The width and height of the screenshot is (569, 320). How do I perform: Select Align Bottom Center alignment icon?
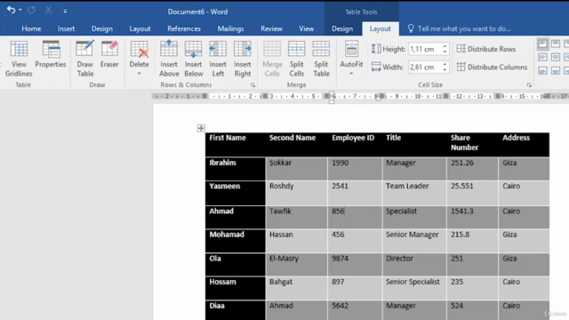point(555,70)
